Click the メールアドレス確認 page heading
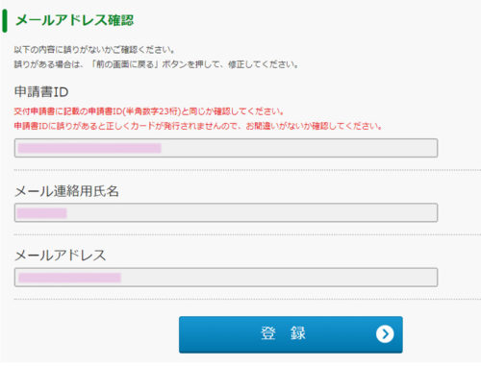This screenshot has width=481, height=366. 74,20
